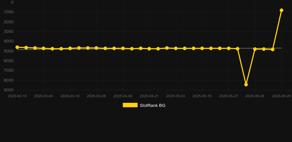
Task: Click the 5000 y-axis label
Action: pyautogui.click(x=9, y=51)
